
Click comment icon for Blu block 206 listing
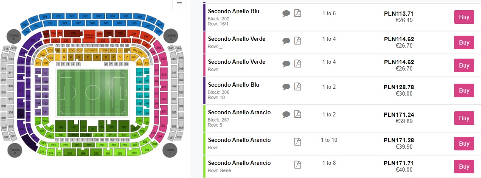(x=286, y=87)
